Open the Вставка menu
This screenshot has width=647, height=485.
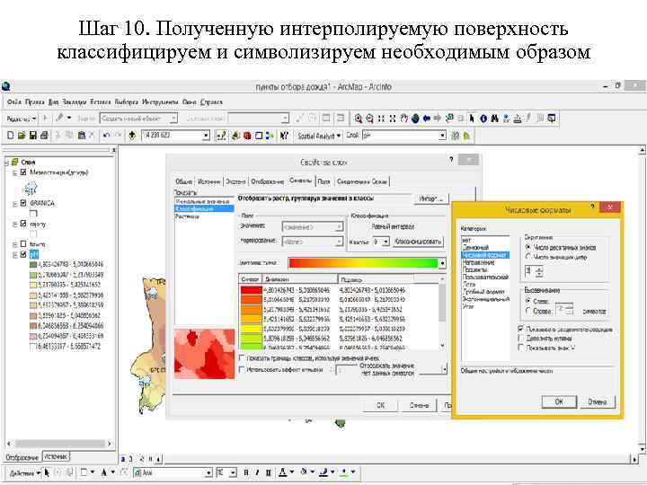(x=101, y=101)
